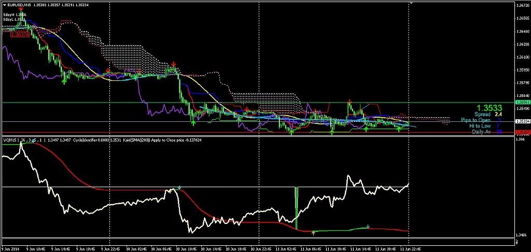The width and height of the screenshot is (531, 252).
Task: Click the Daily Av label
Action: pyautogui.click(x=481, y=132)
